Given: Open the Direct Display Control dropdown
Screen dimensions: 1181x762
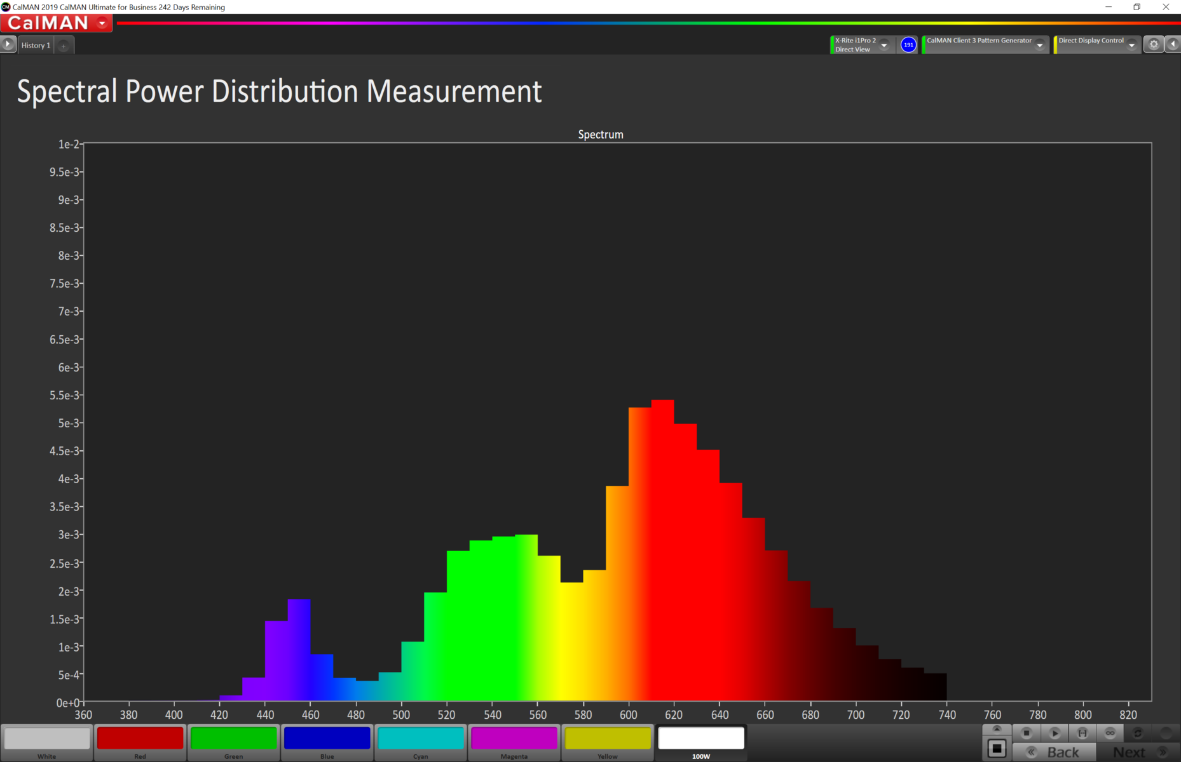Looking at the screenshot, I should tap(1131, 45).
